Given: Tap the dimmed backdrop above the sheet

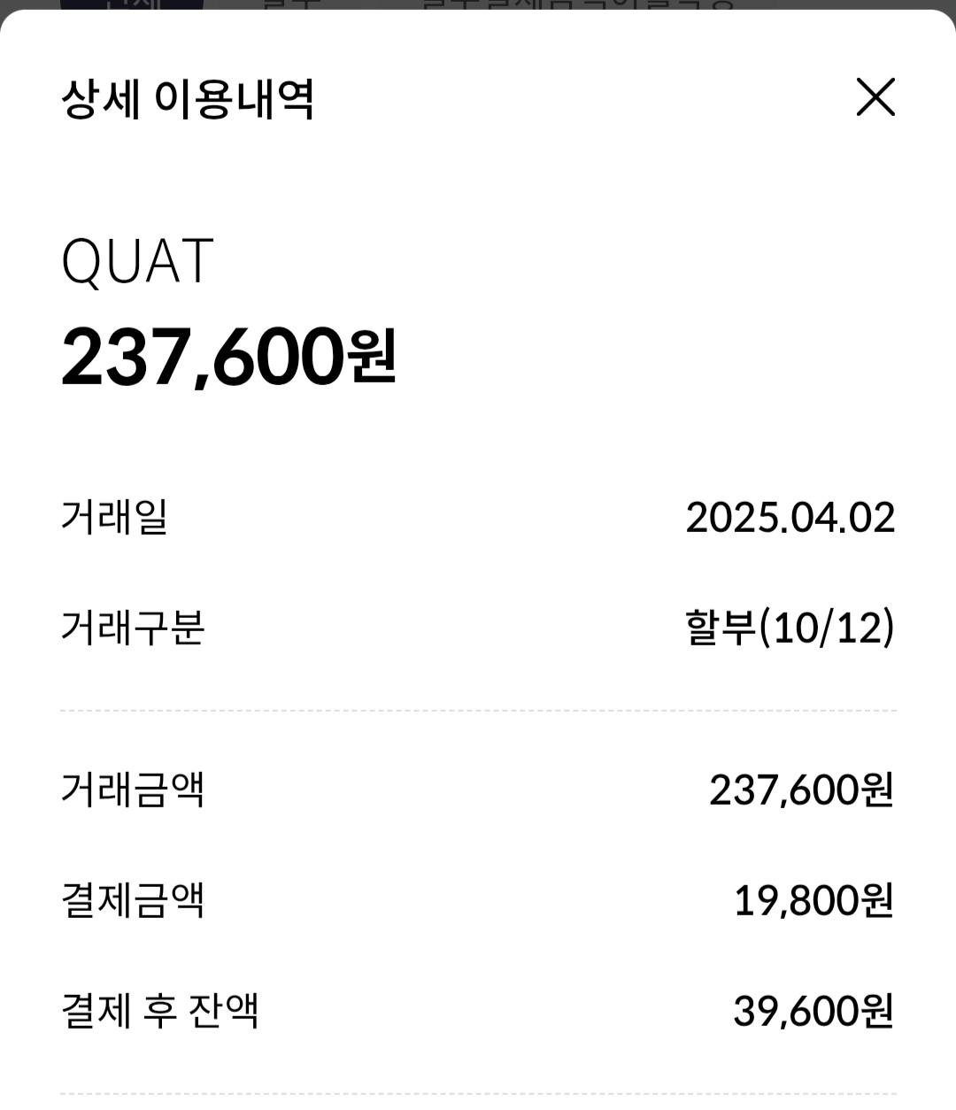Looking at the screenshot, I should coord(841,4).
